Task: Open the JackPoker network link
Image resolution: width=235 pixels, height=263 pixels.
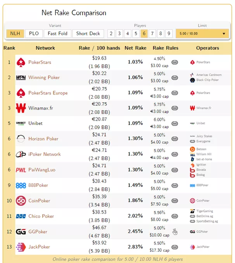Action: click(39, 247)
